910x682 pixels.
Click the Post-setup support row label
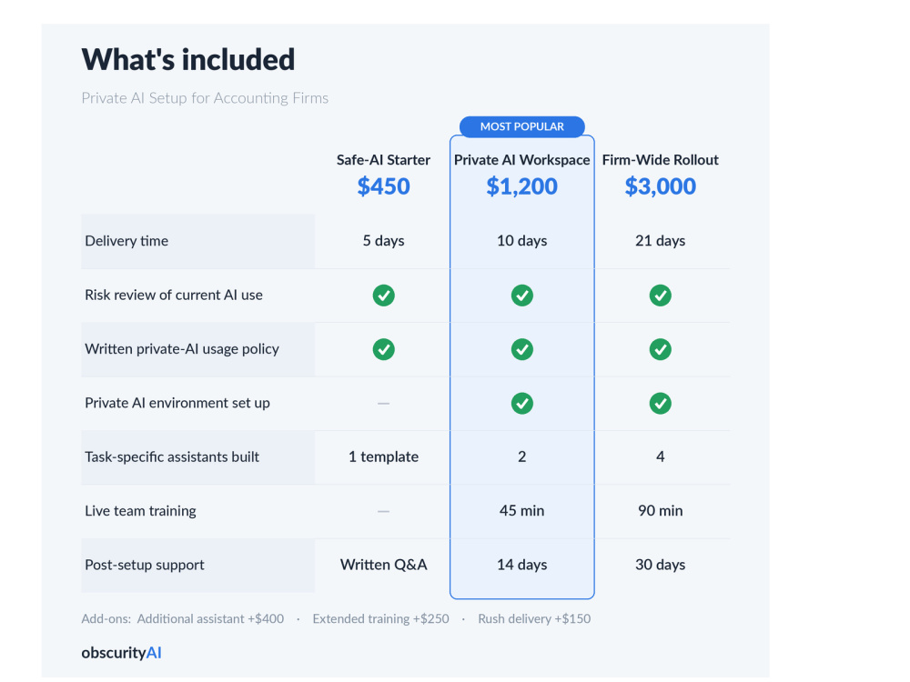[x=145, y=565]
